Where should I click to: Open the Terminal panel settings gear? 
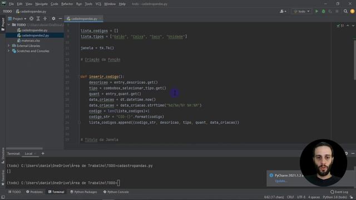tap(346, 153)
